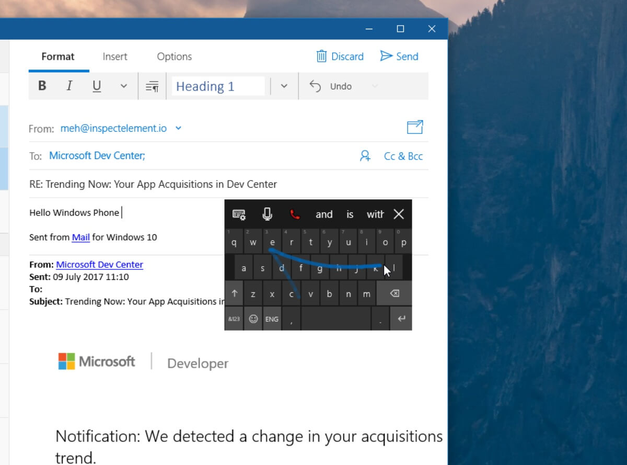Toggle Italic formatting
Viewport: 627px width, 465px height.
click(69, 86)
